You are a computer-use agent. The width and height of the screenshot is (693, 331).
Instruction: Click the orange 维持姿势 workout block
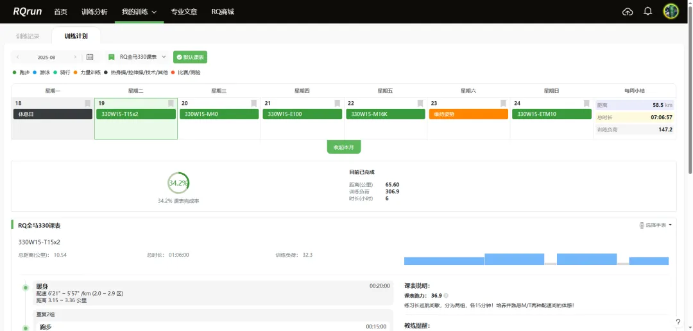click(468, 114)
